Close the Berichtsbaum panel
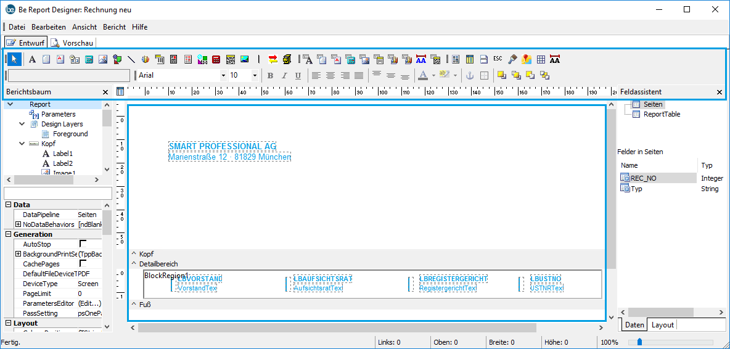Screen dimensions: 730x349 pyautogui.click(x=105, y=92)
